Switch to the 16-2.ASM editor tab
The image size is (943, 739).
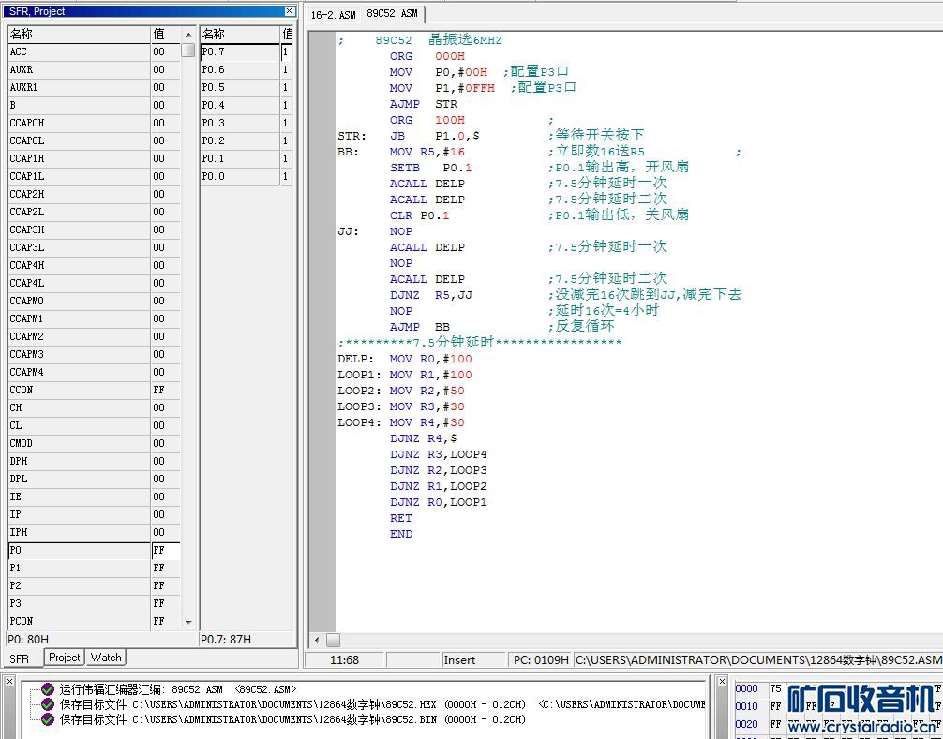[333, 14]
